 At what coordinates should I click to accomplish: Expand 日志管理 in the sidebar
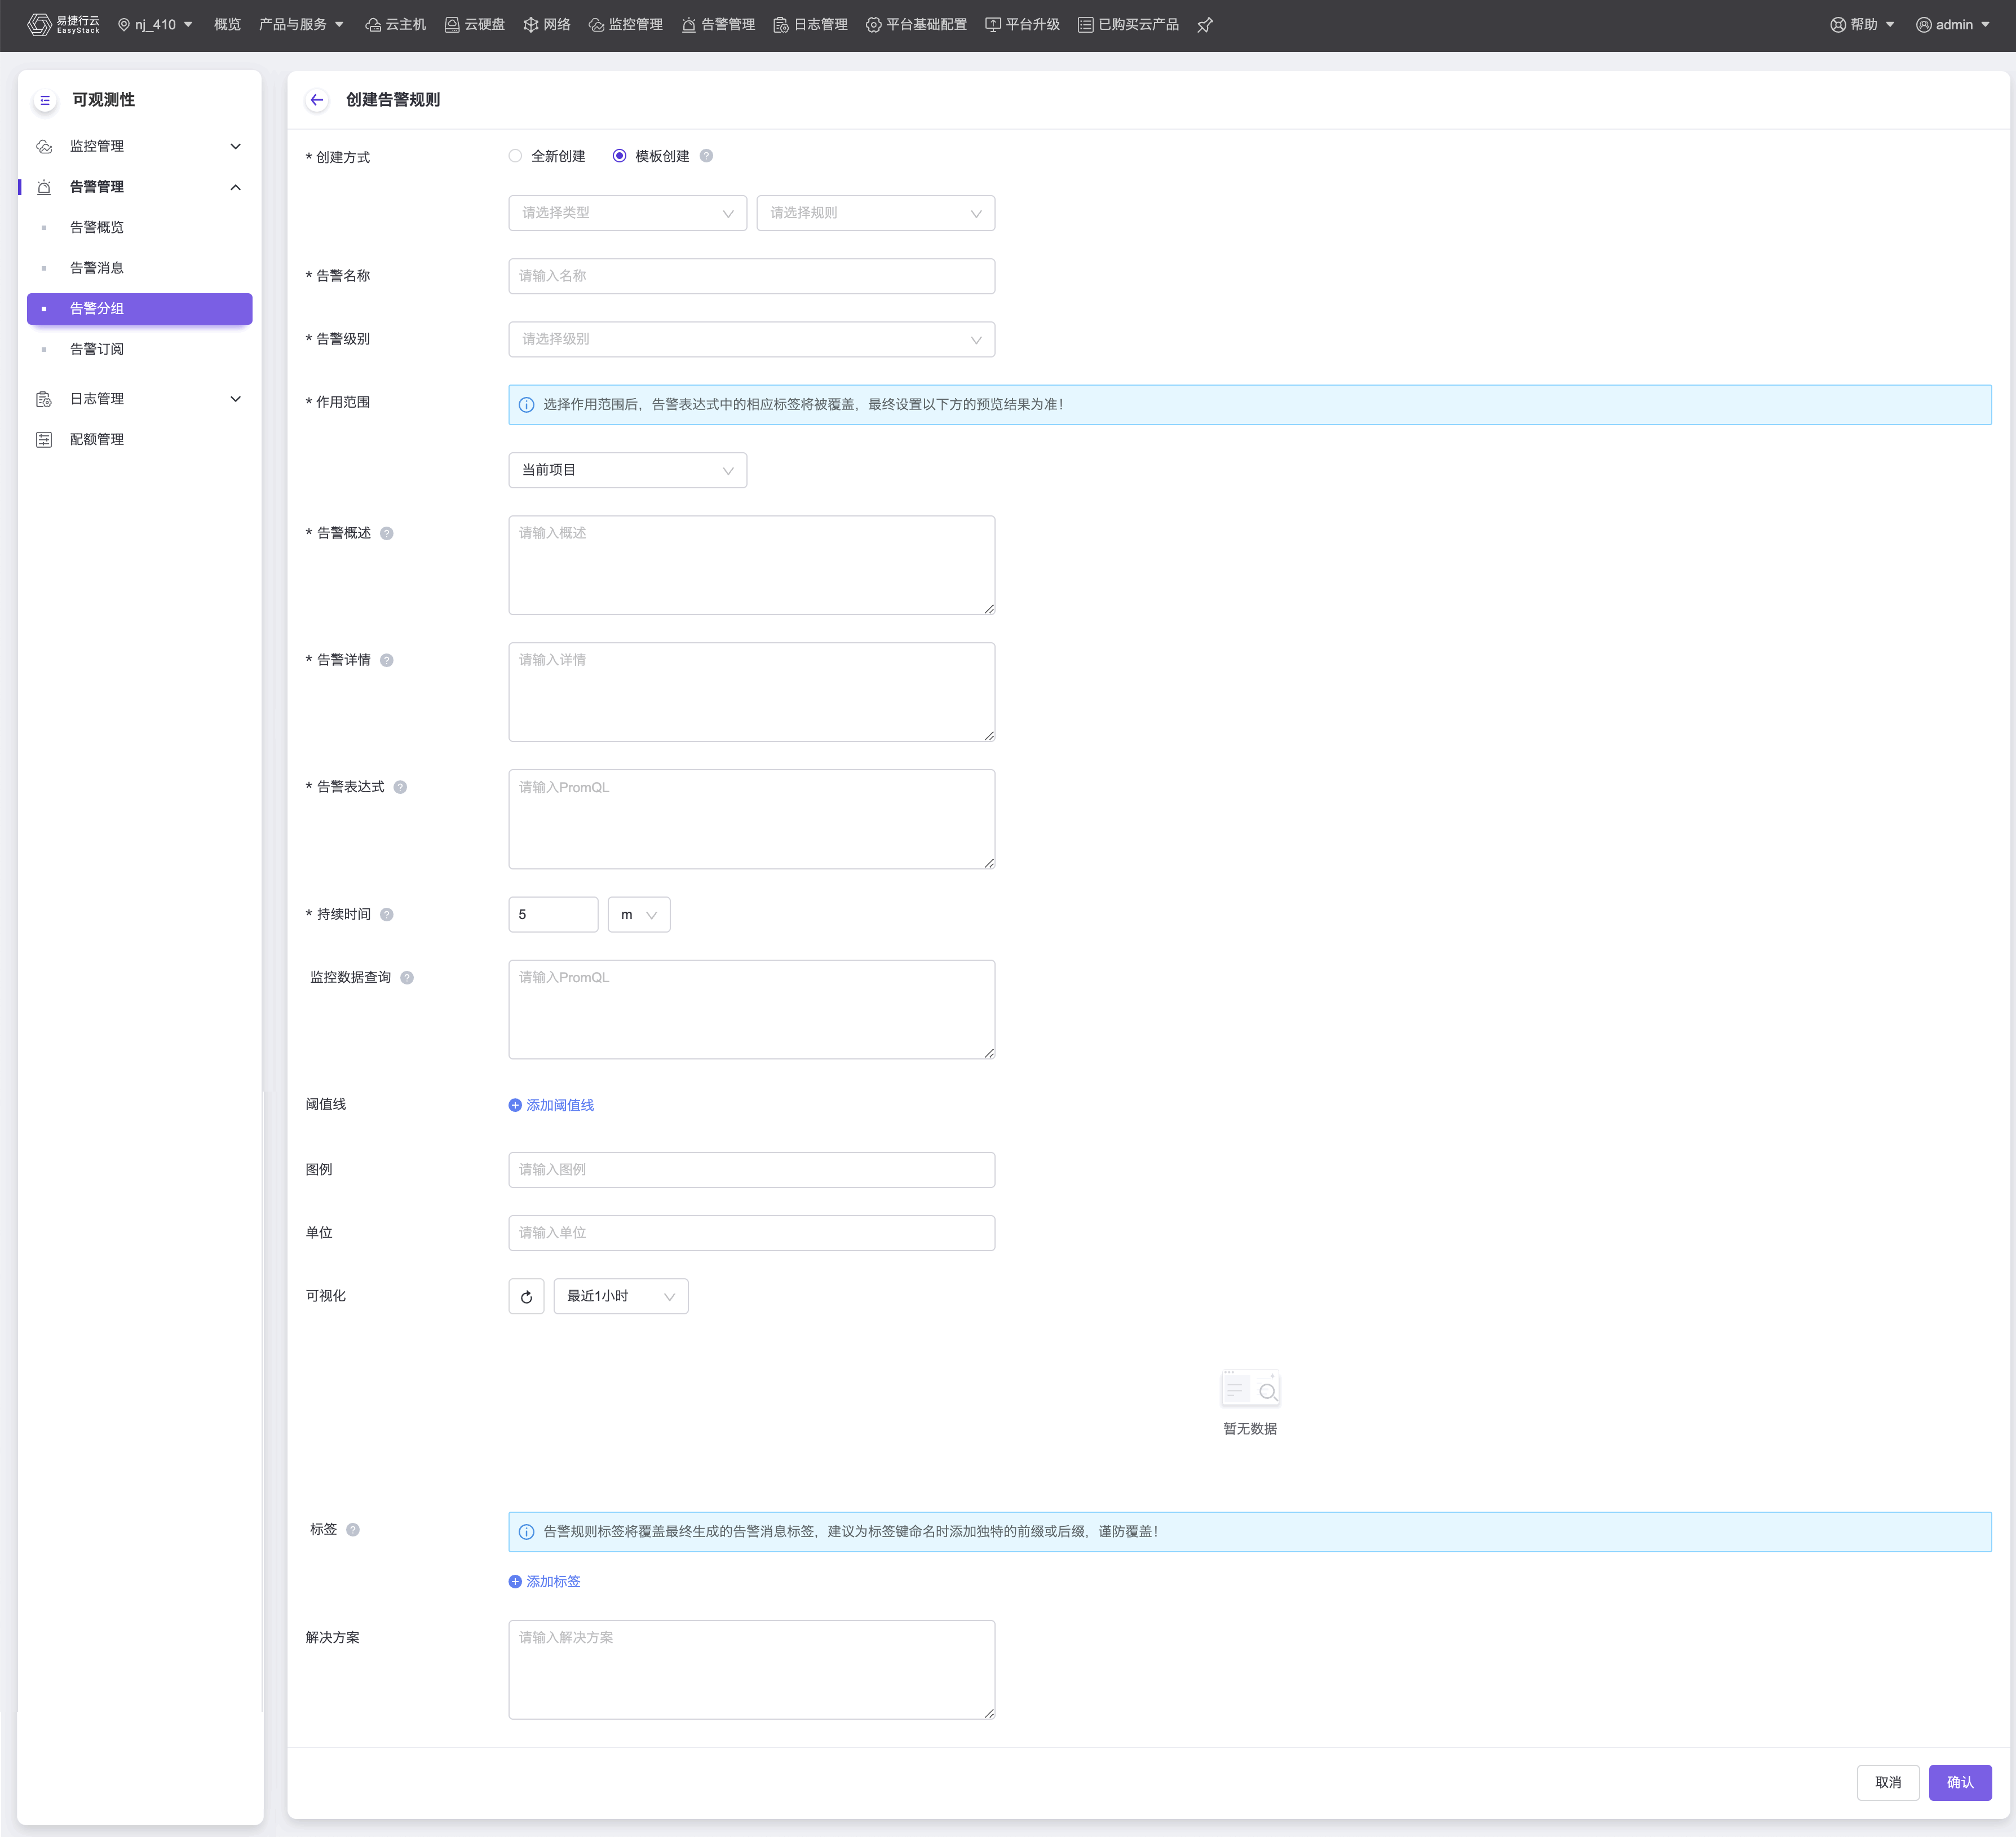(140, 399)
